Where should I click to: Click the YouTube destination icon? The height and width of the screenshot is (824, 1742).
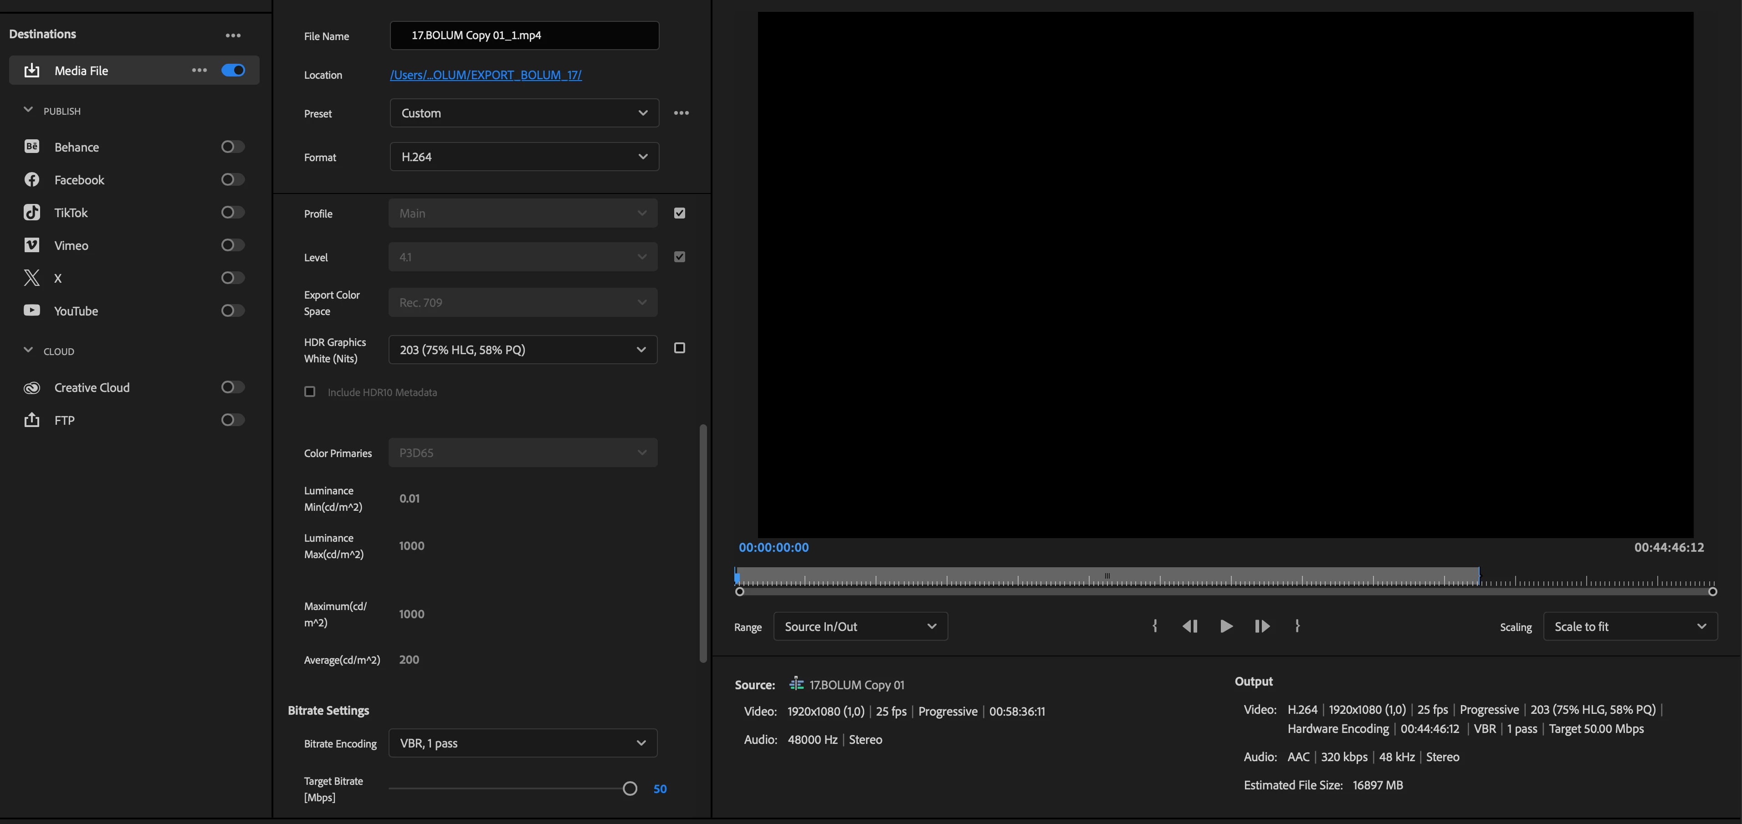click(32, 310)
